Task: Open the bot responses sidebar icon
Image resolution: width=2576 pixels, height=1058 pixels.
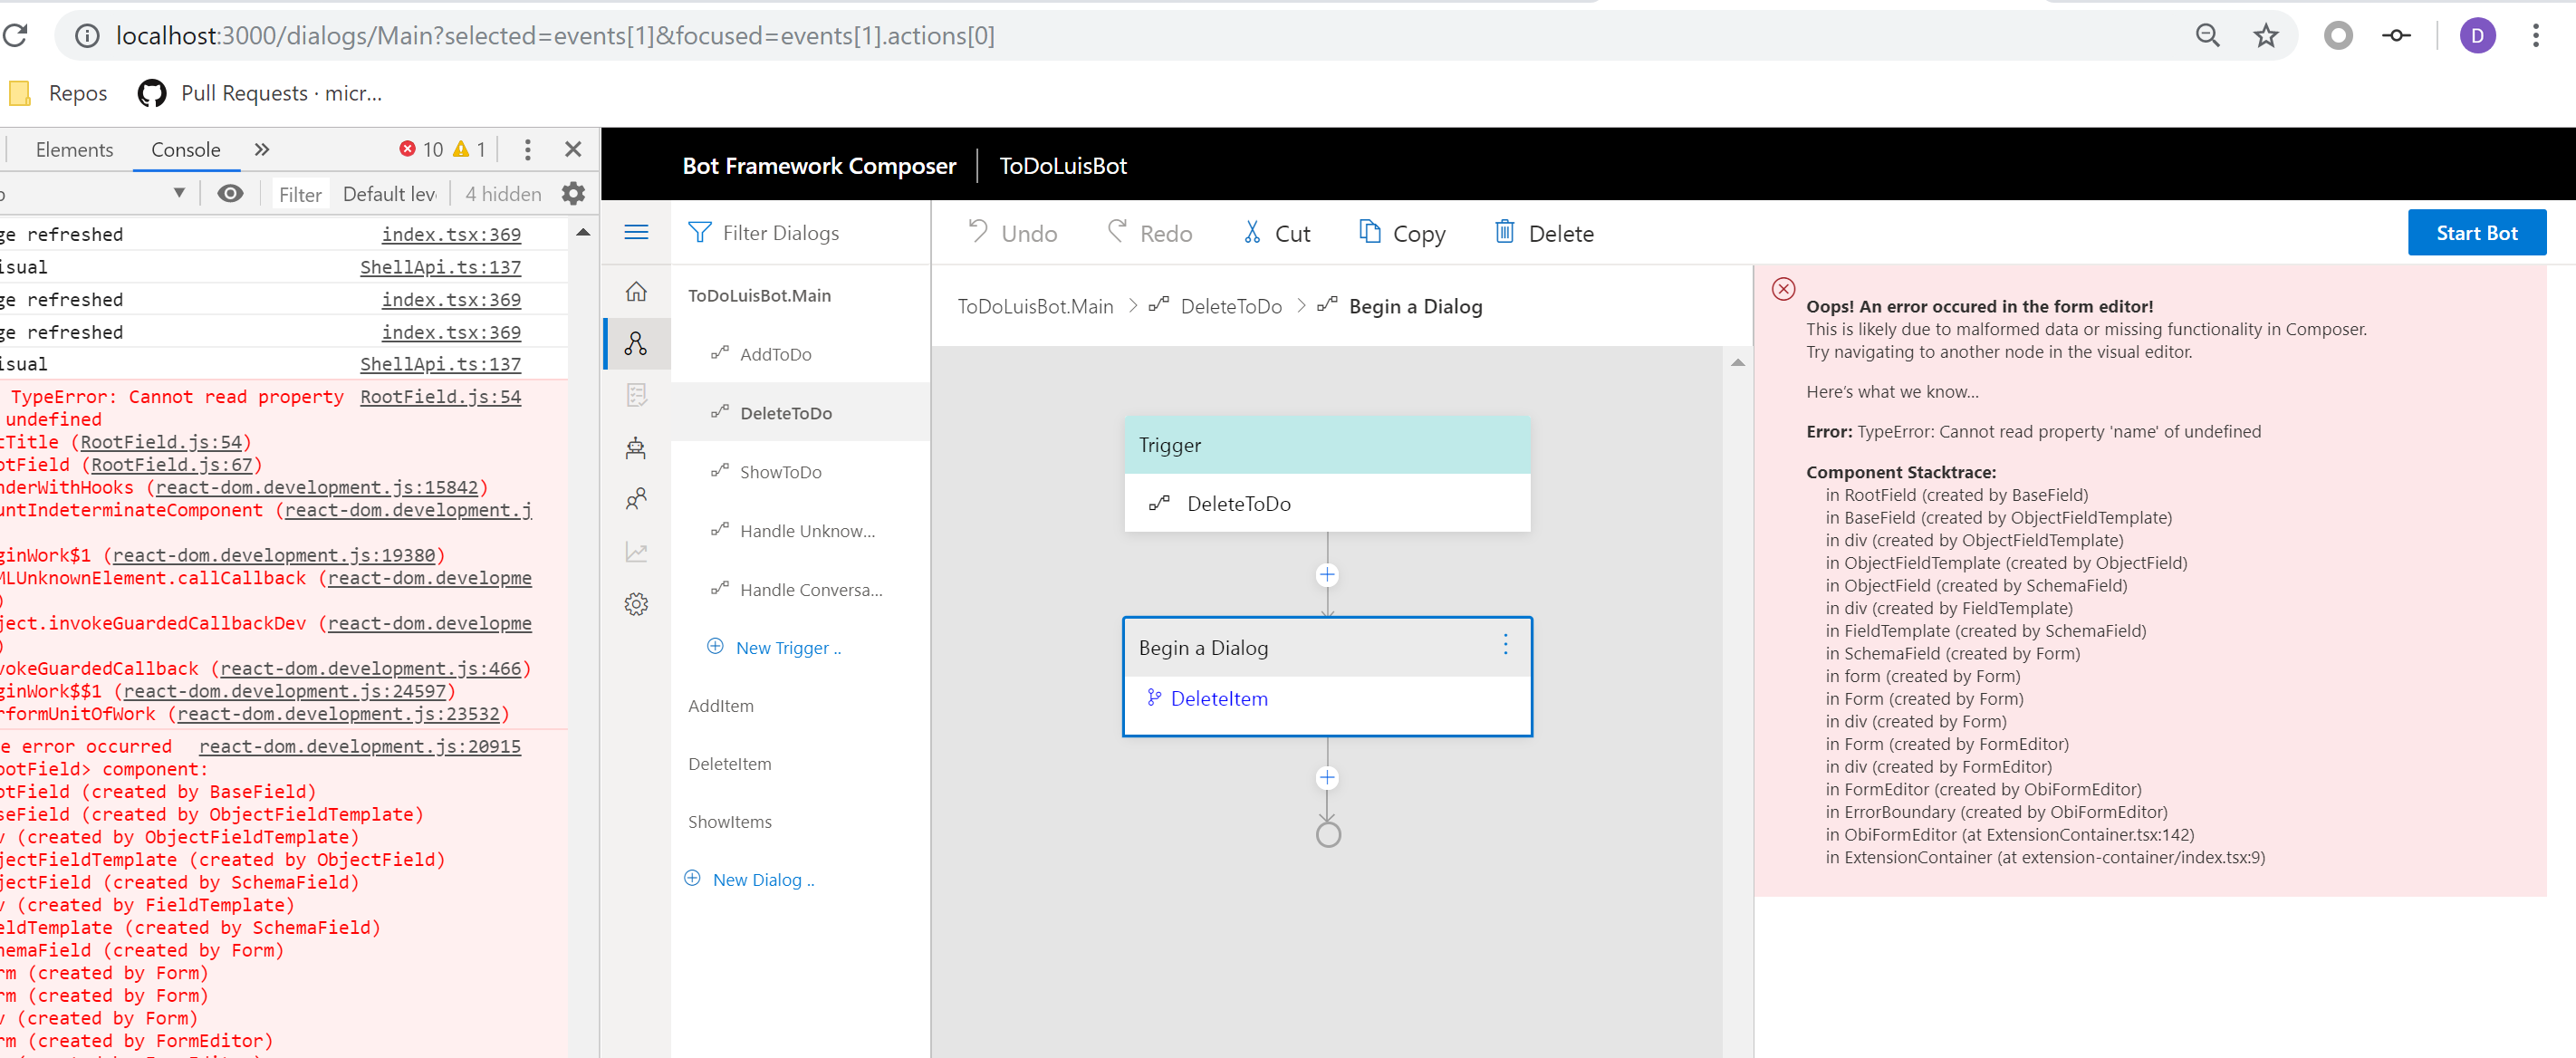Action: click(x=636, y=395)
